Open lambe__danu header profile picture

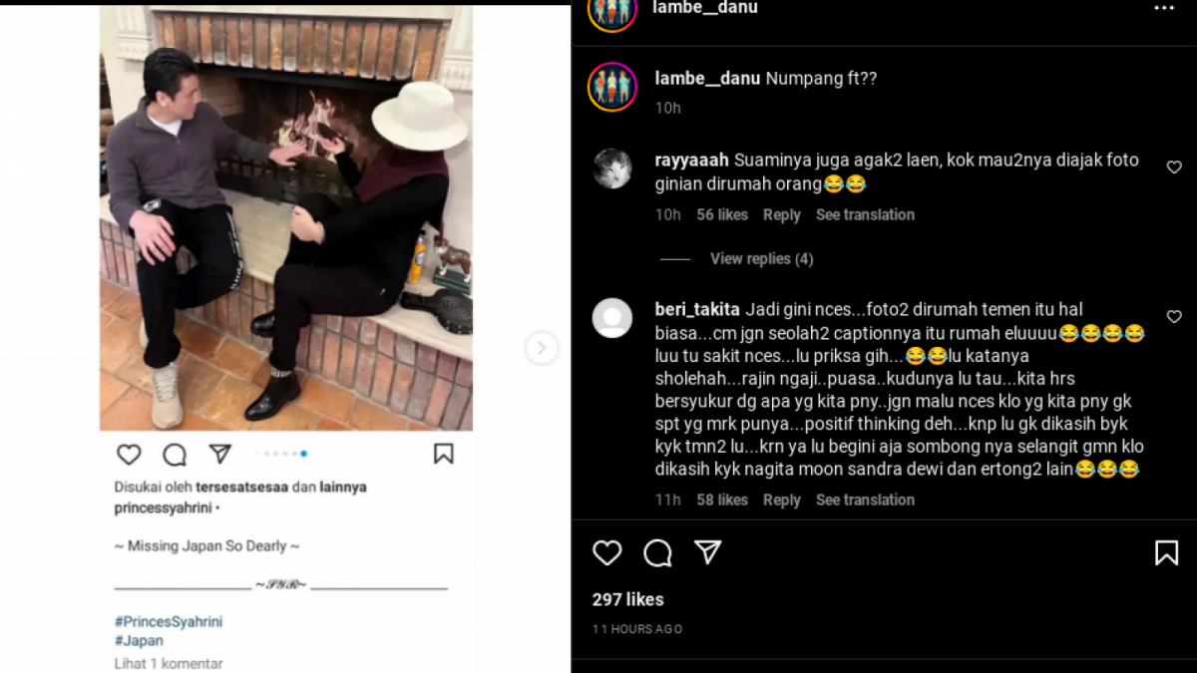click(x=612, y=10)
